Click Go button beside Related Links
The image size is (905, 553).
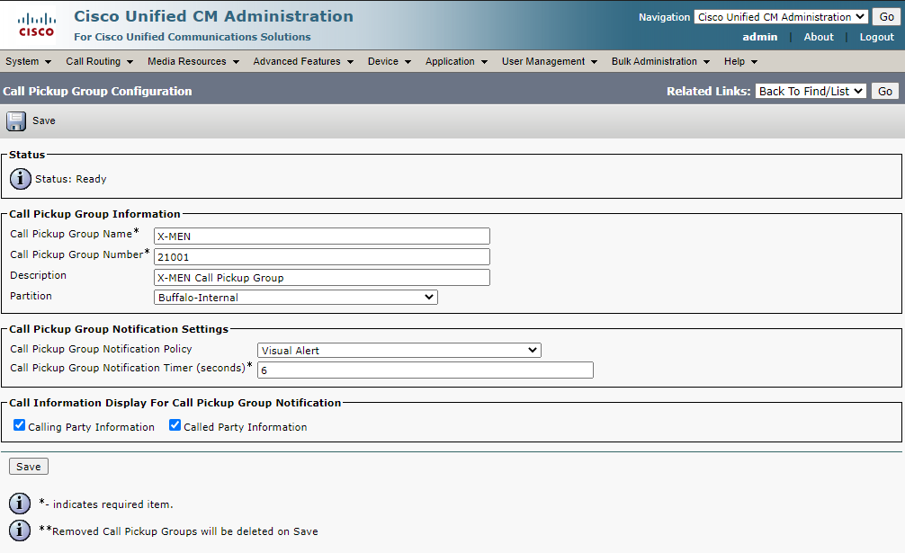[x=885, y=91]
